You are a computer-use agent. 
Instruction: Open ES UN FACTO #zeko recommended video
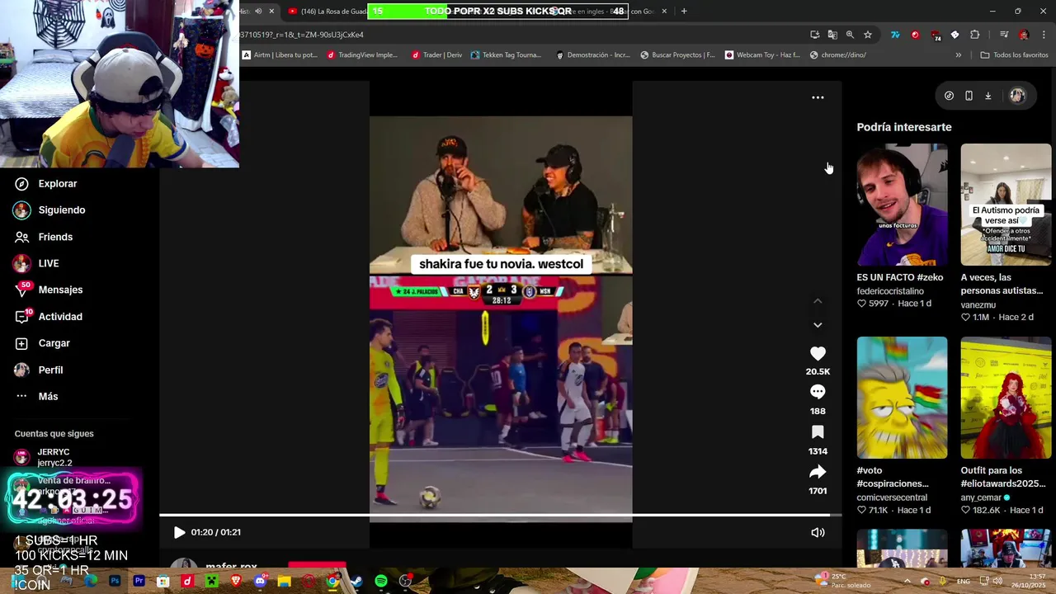tap(902, 205)
